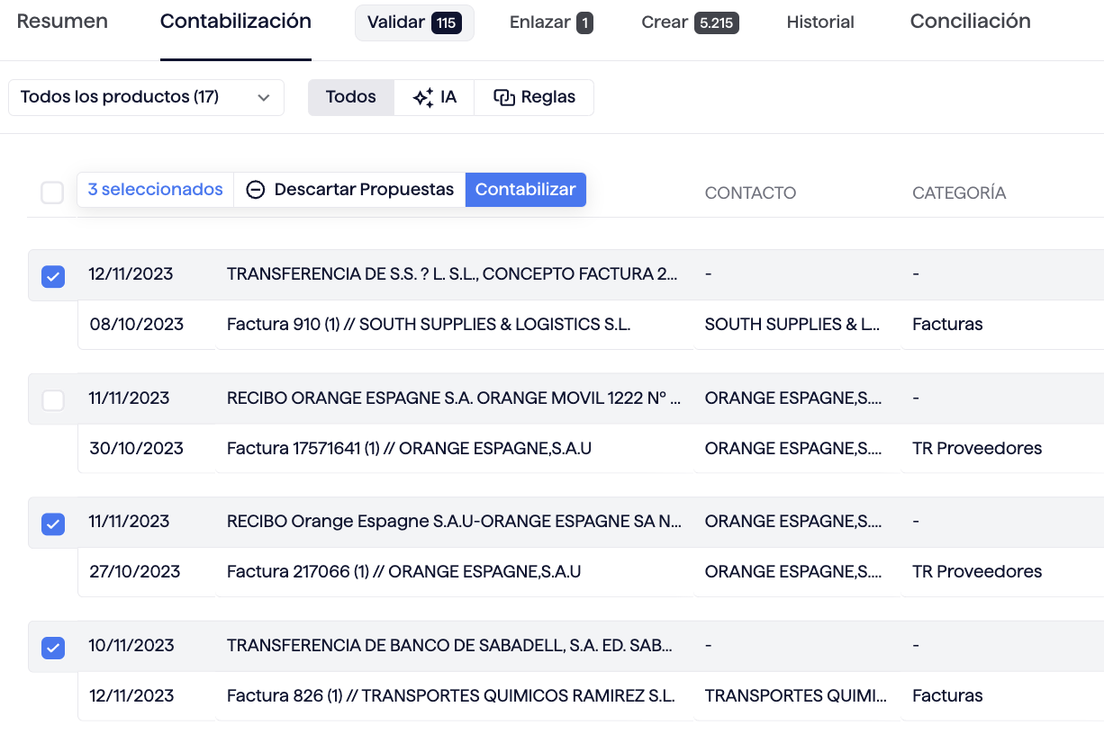The width and height of the screenshot is (1104, 734).
Task: Click RECIBO ORANGE ESPAGNE S.A. ORANGE MOVIL description
Action: (454, 398)
